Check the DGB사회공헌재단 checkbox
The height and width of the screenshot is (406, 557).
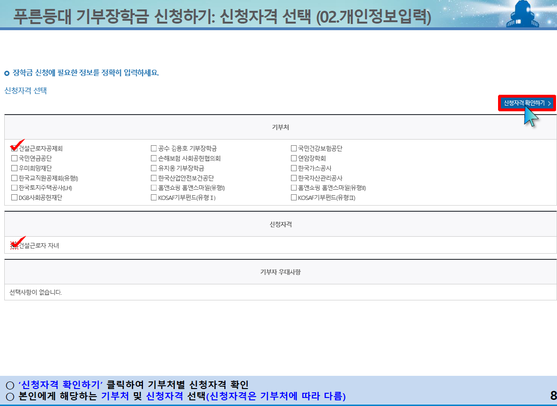click(13, 198)
